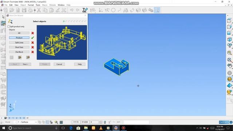Click the Save floppy disk icon

(x=24, y=10)
